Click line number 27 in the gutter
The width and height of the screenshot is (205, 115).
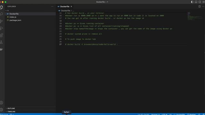tap(61, 44)
